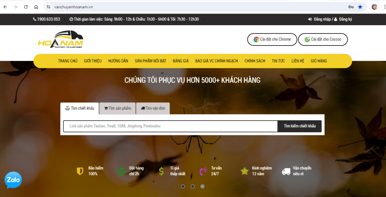
Task: Click the Tư vấn 24/7 text
Action: (x=217, y=171)
